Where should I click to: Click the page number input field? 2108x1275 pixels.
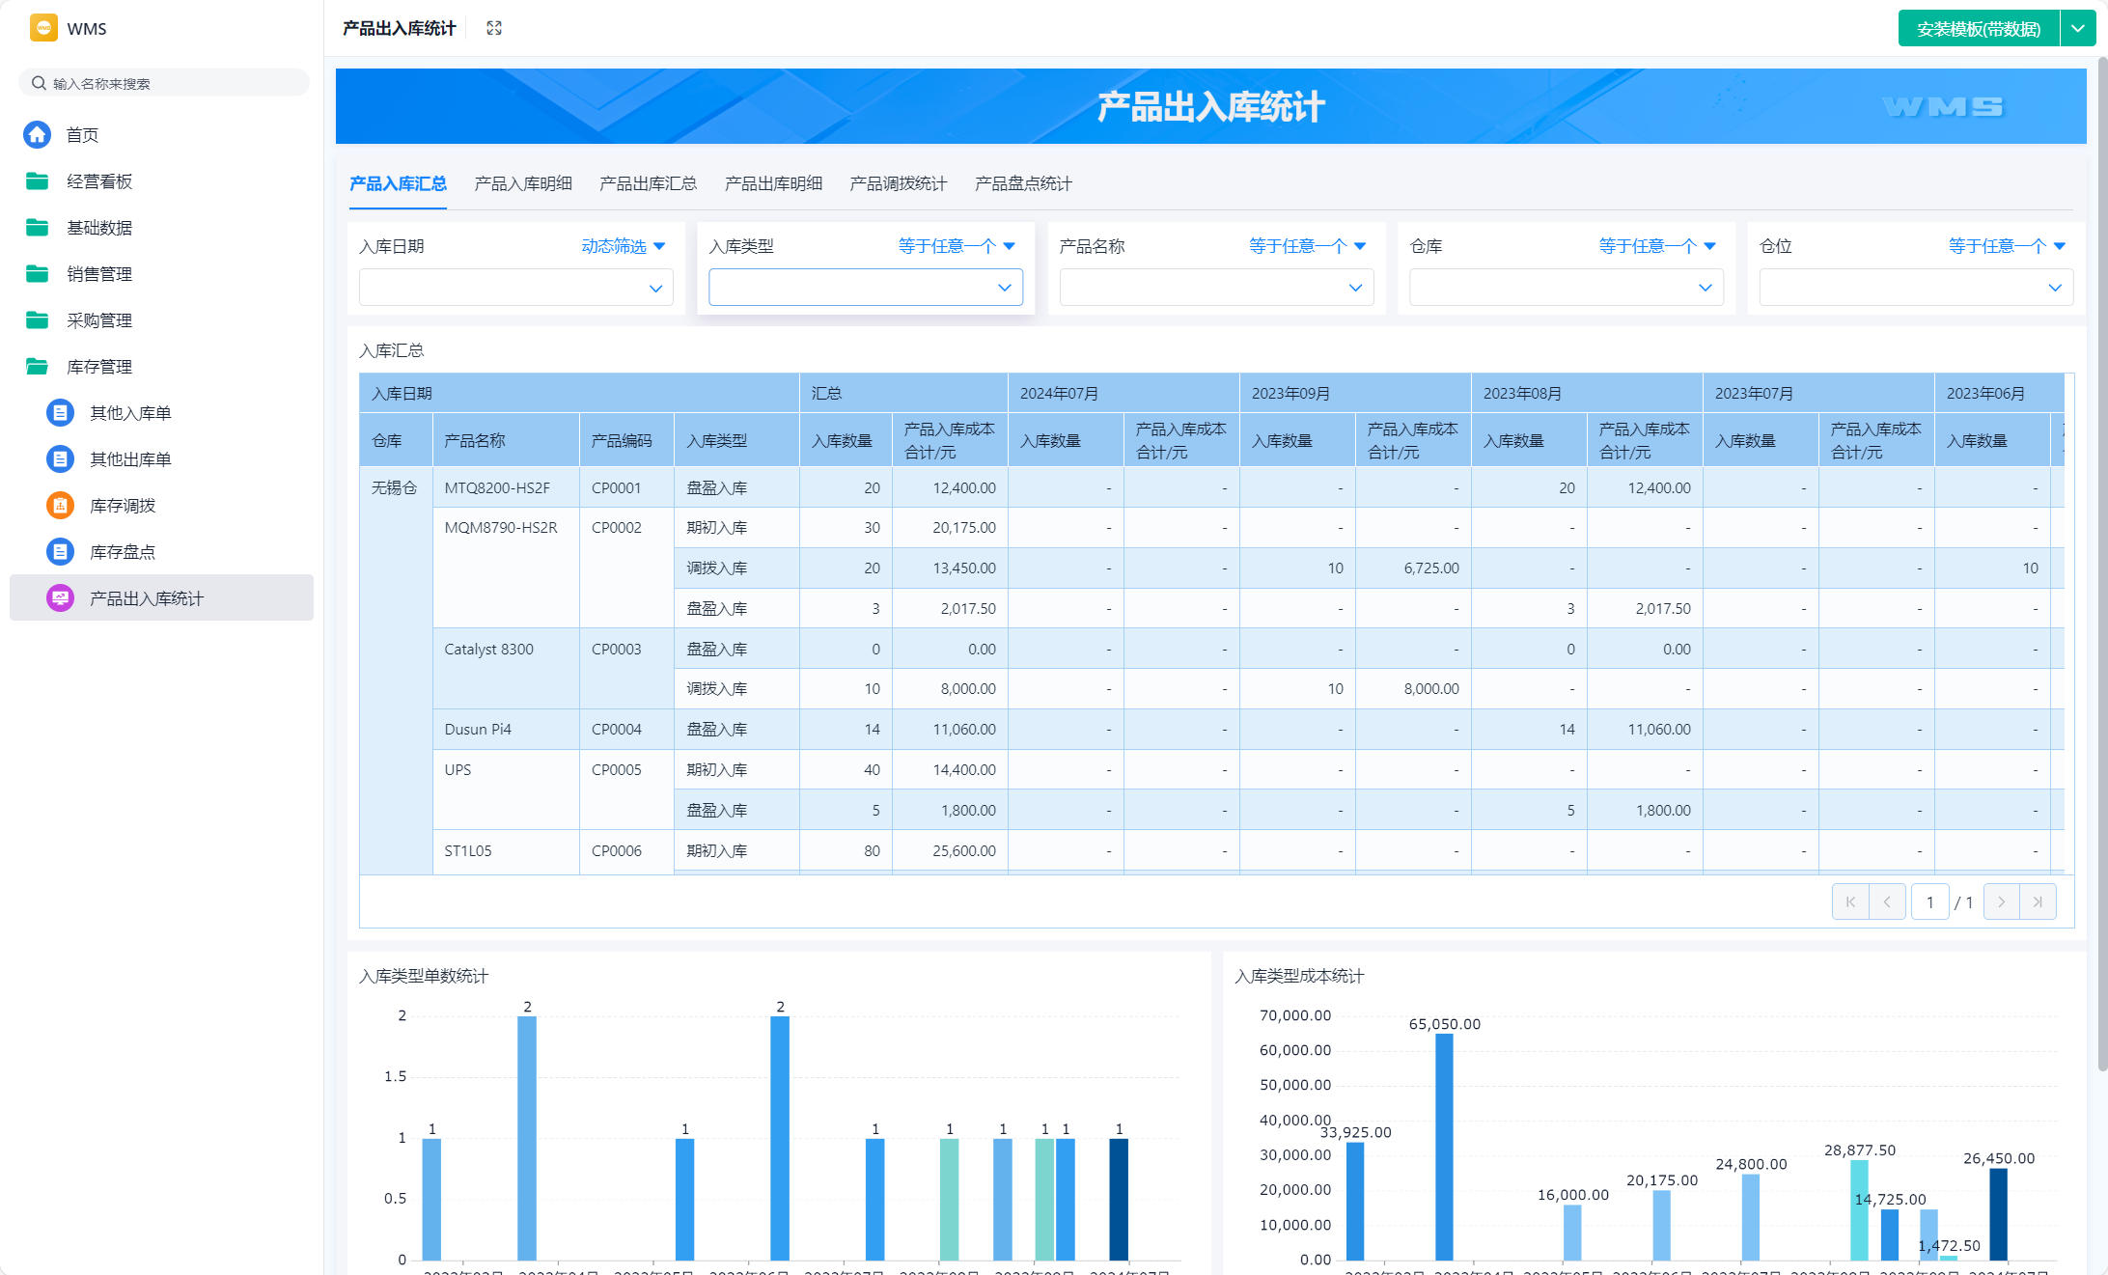tap(1929, 901)
